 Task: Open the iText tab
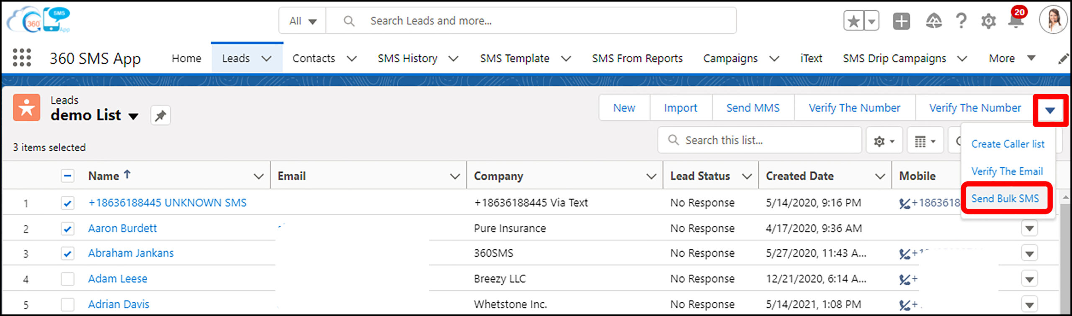(x=811, y=59)
